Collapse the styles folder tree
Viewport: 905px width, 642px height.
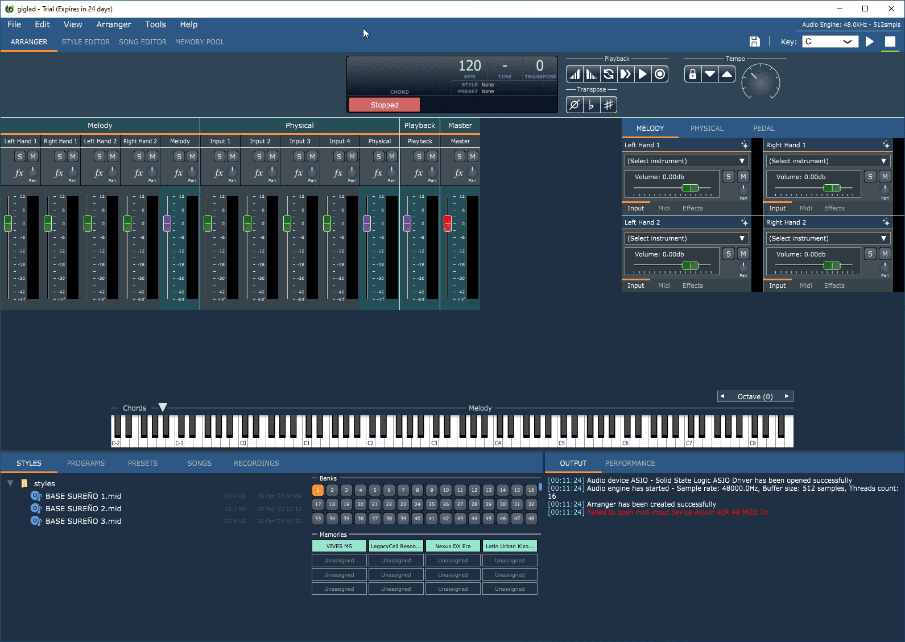(10, 483)
